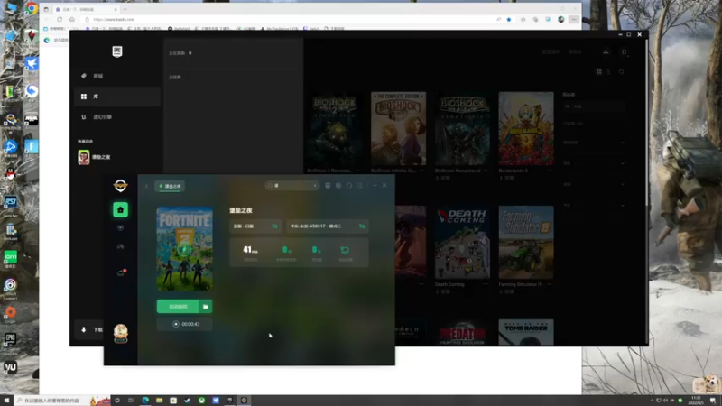Click the taskbar clock

[x=696, y=400]
